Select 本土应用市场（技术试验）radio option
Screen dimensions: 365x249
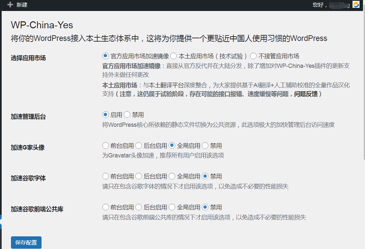point(174,56)
